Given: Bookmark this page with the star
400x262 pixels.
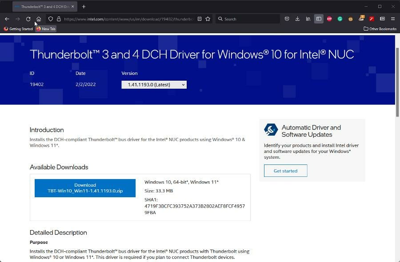Looking at the screenshot, I should (208, 19).
